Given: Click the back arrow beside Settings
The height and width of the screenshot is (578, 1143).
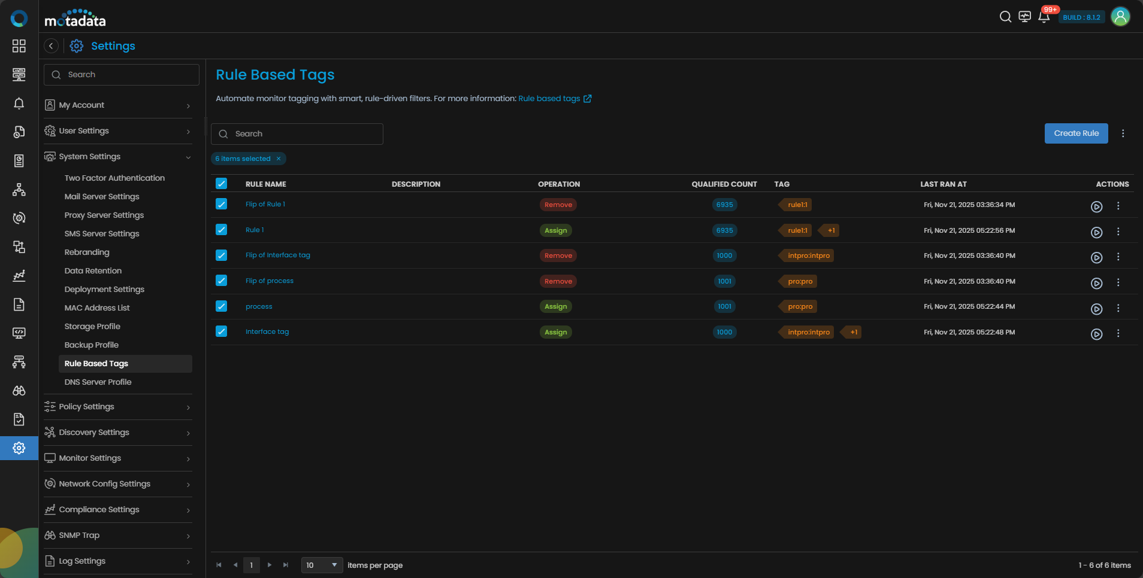Looking at the screenshot, I should click(x=52, y=46).
